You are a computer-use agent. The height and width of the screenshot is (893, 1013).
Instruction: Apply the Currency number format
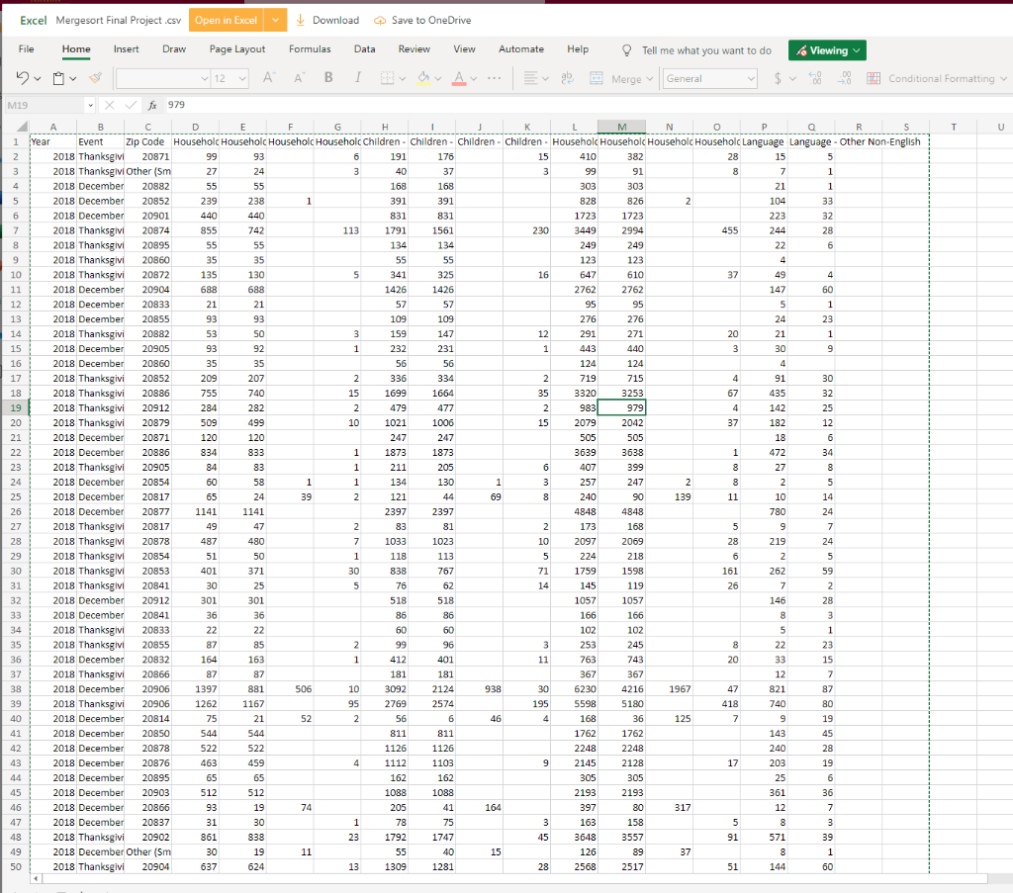778,78
